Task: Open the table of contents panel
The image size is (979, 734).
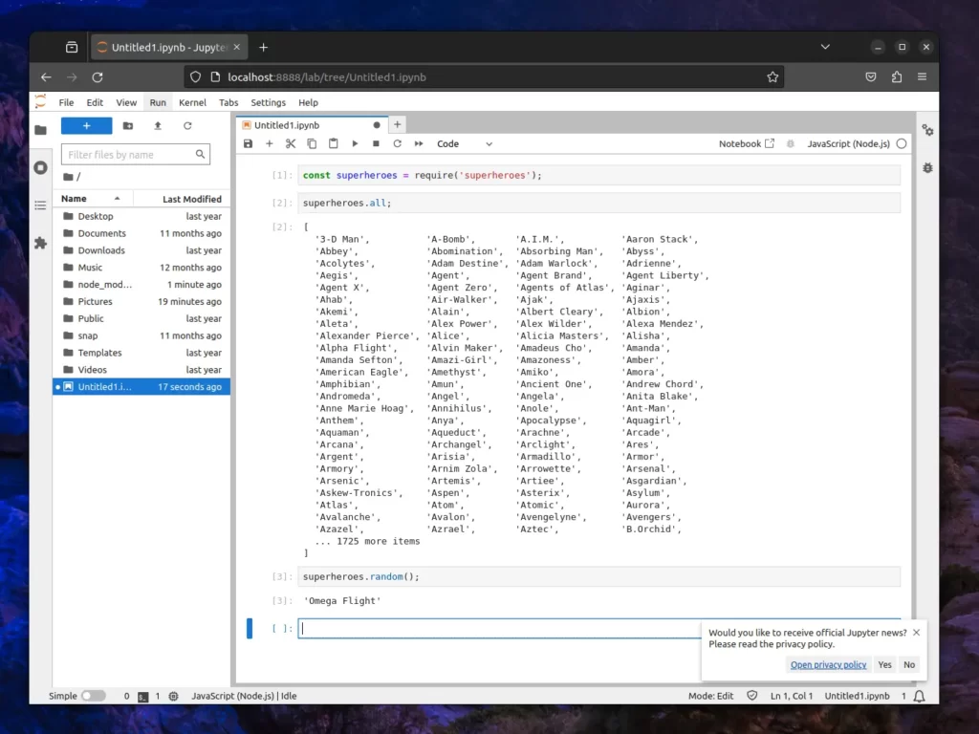Action: click(40, 205)
